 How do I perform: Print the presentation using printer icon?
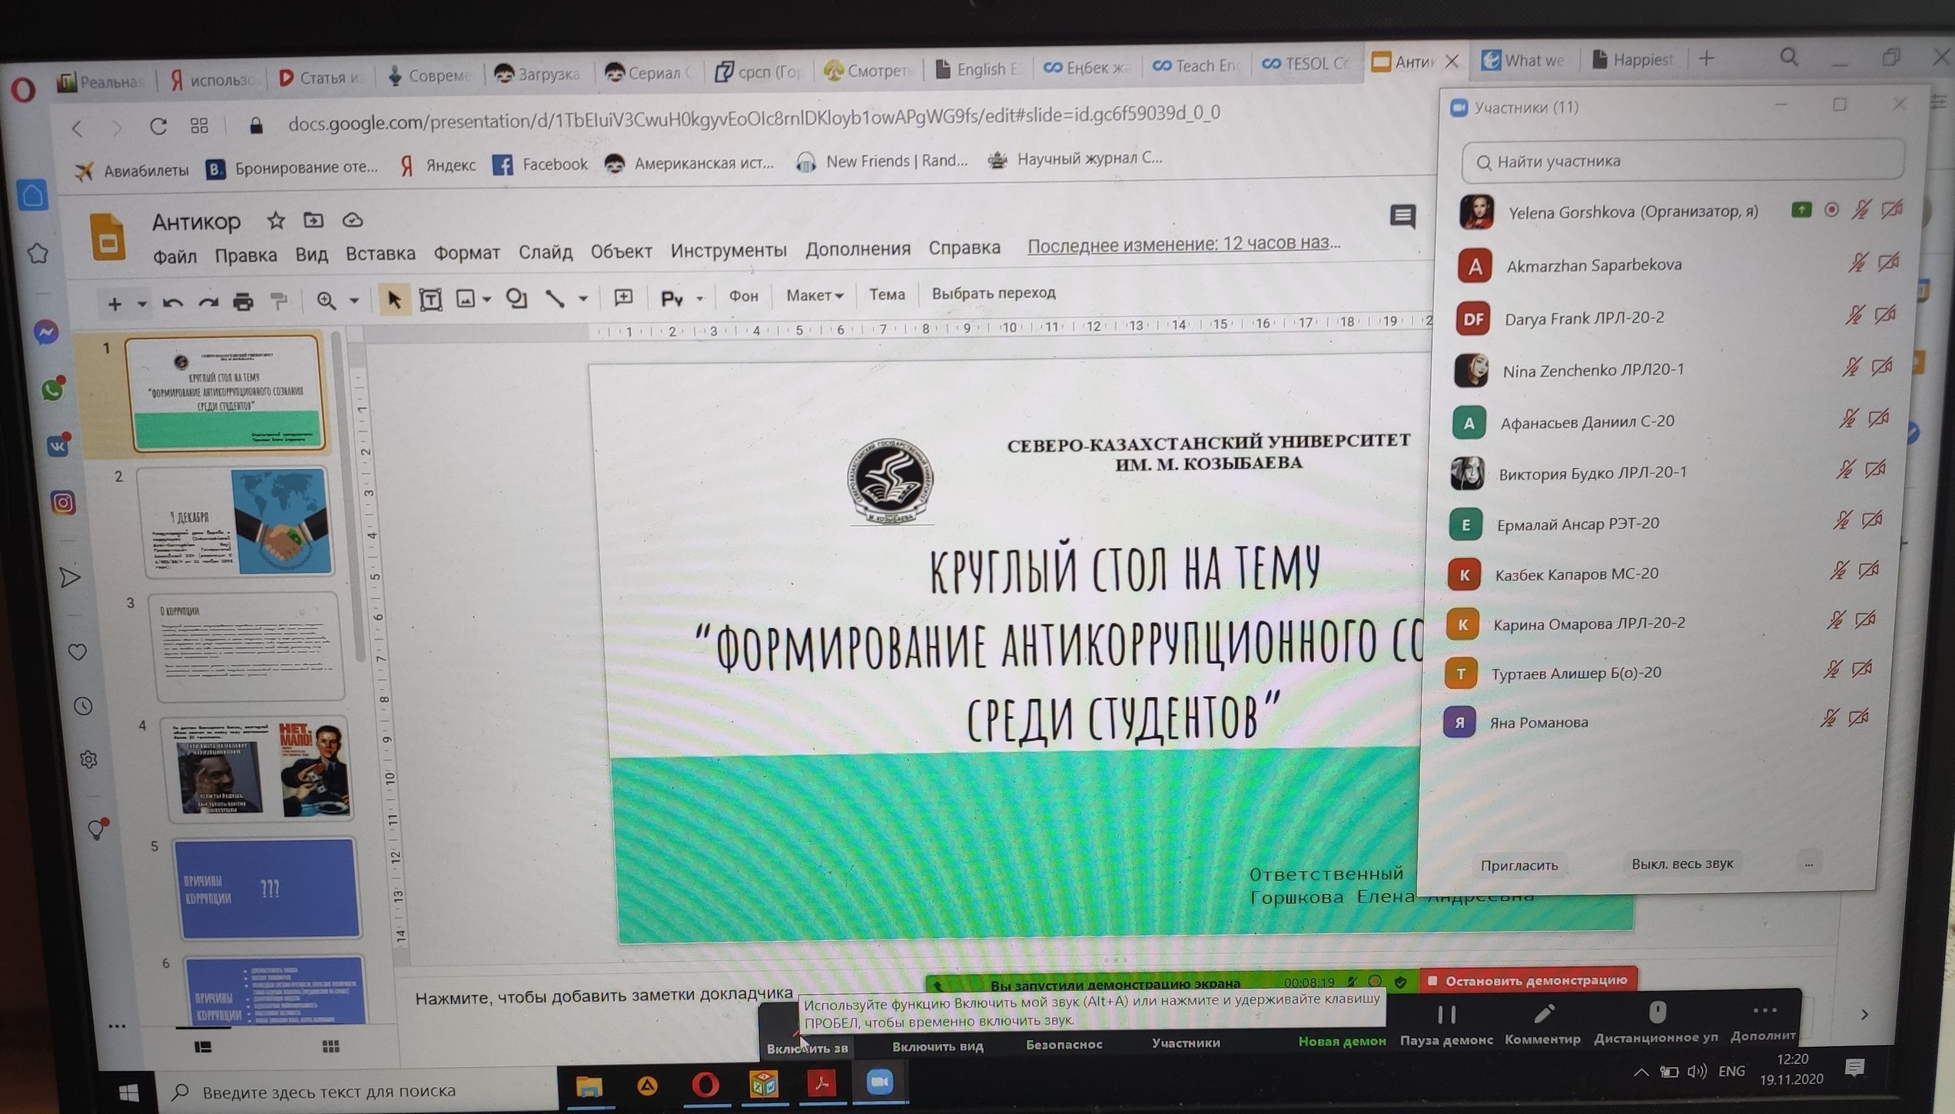(243, 302)
